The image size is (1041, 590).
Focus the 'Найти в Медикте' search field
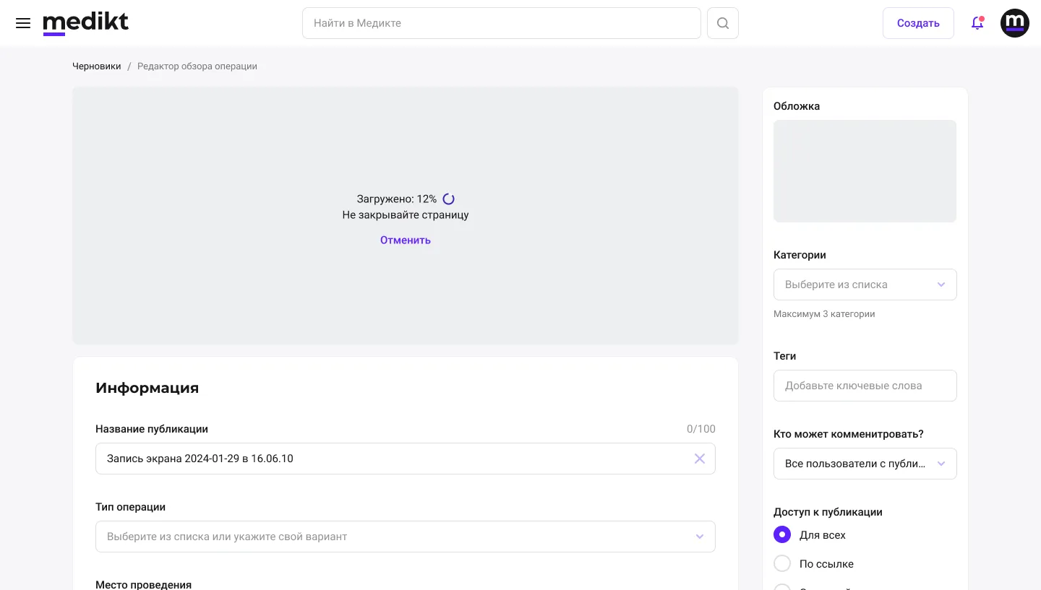coord(502,23)
